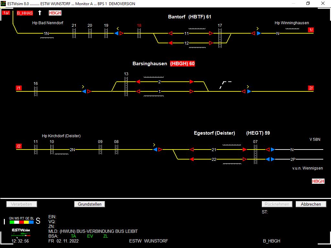Open the B_HHAS neighbouring area label
331x248 pixels.
(25, 13)
